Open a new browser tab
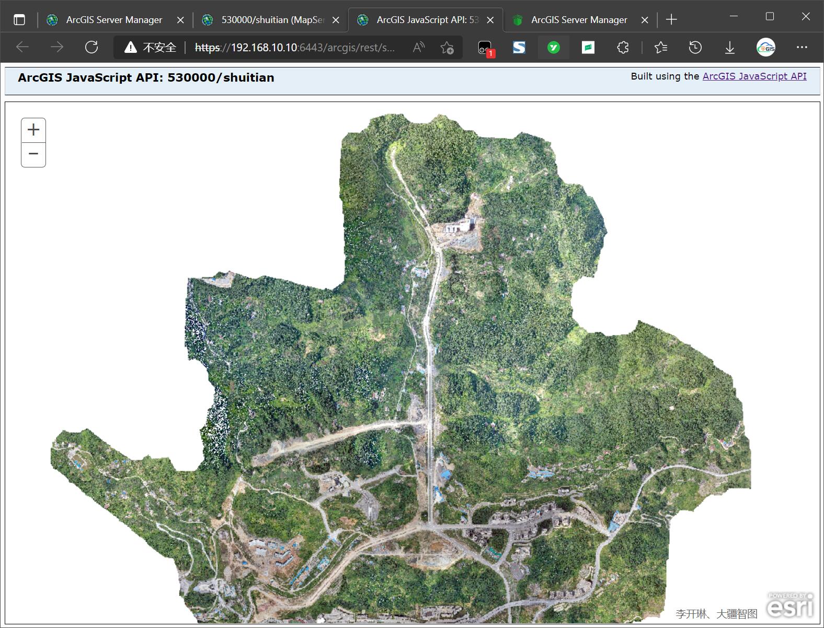The height and width of the screenshot is (628, 824). click(x=671, y=20)
